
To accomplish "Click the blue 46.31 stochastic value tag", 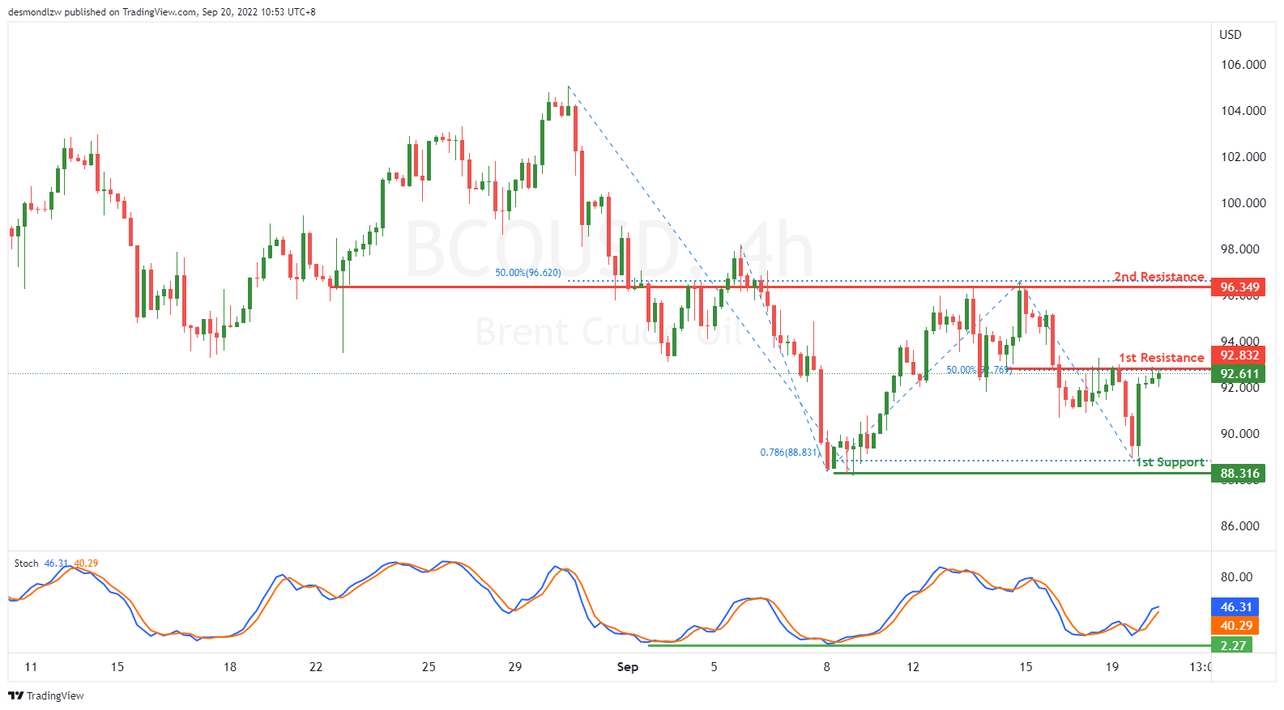I will [x=1235, y=607].
